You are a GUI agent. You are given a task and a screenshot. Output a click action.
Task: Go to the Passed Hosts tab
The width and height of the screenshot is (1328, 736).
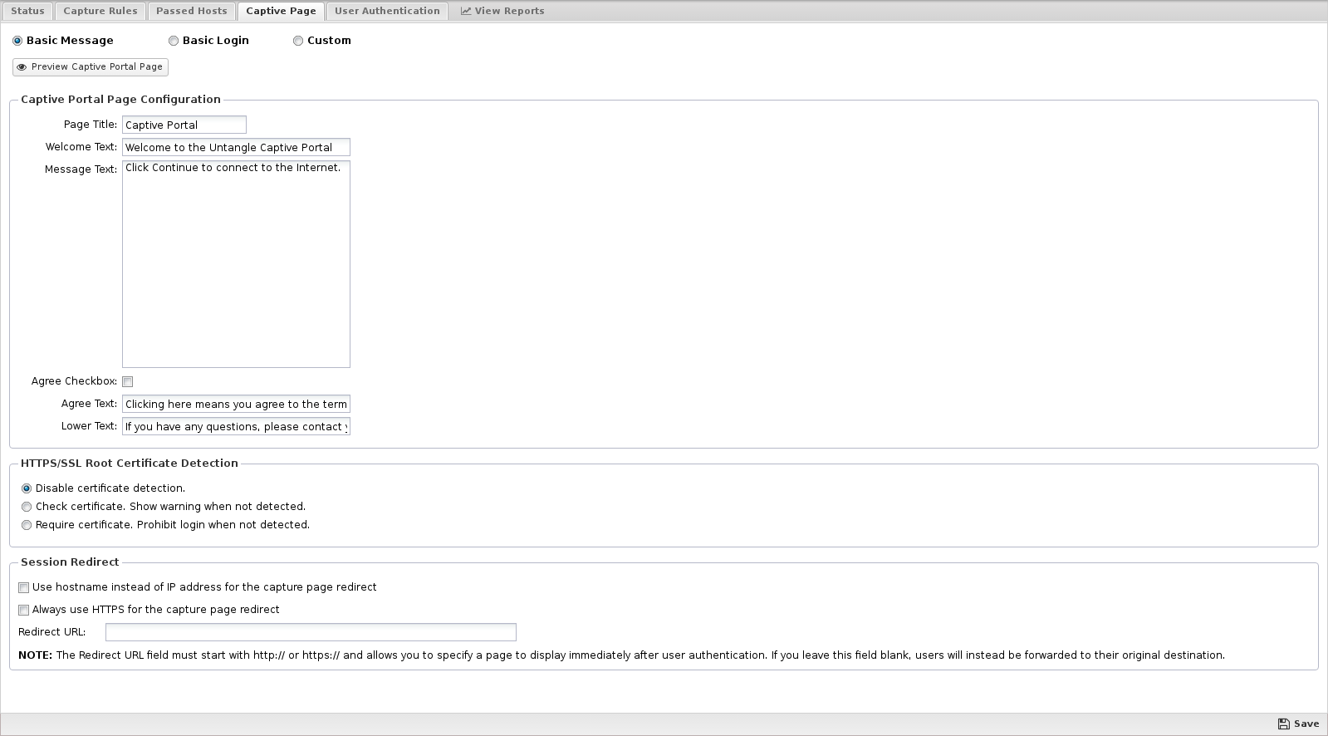pyautogui.click(x=191, y=11)
